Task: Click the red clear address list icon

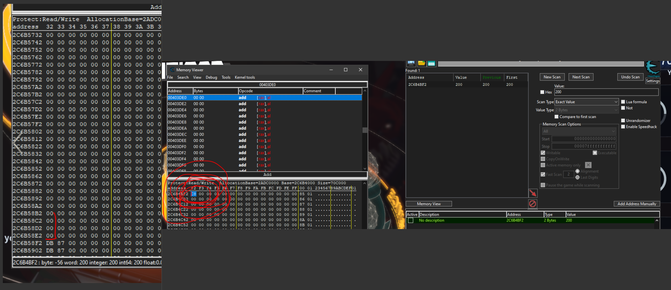Action: pos(533,204)
